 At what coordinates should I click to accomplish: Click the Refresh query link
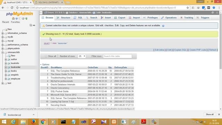[x=213, y=50]
